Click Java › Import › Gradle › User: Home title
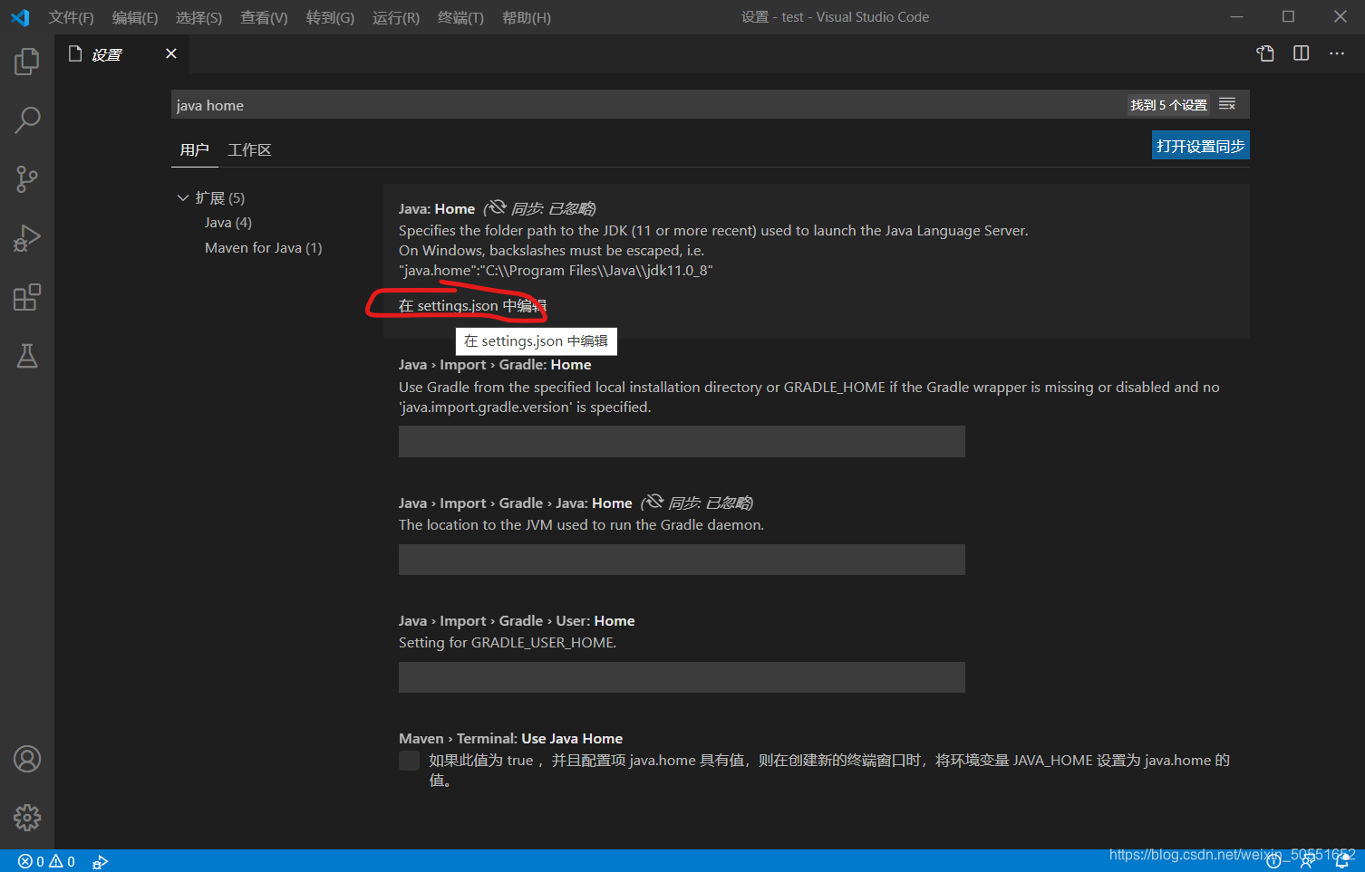This screenshot has width=1365, height=872. (x=517, y=621)
